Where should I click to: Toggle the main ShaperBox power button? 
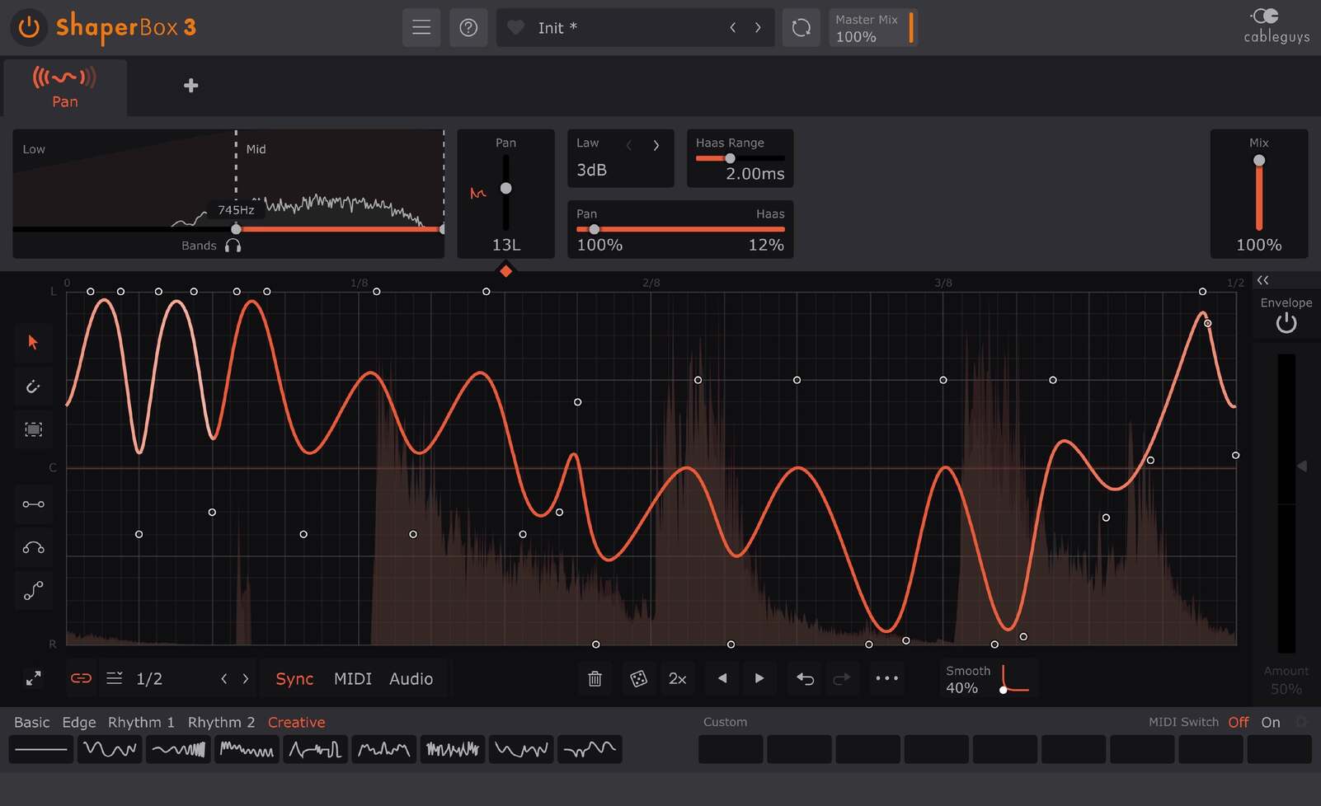[27, 27]
